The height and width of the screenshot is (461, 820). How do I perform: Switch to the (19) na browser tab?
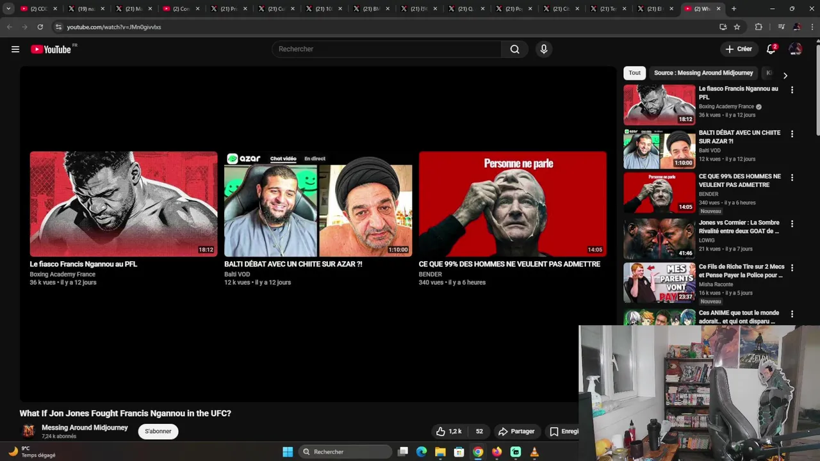click(x=86, y=9)
